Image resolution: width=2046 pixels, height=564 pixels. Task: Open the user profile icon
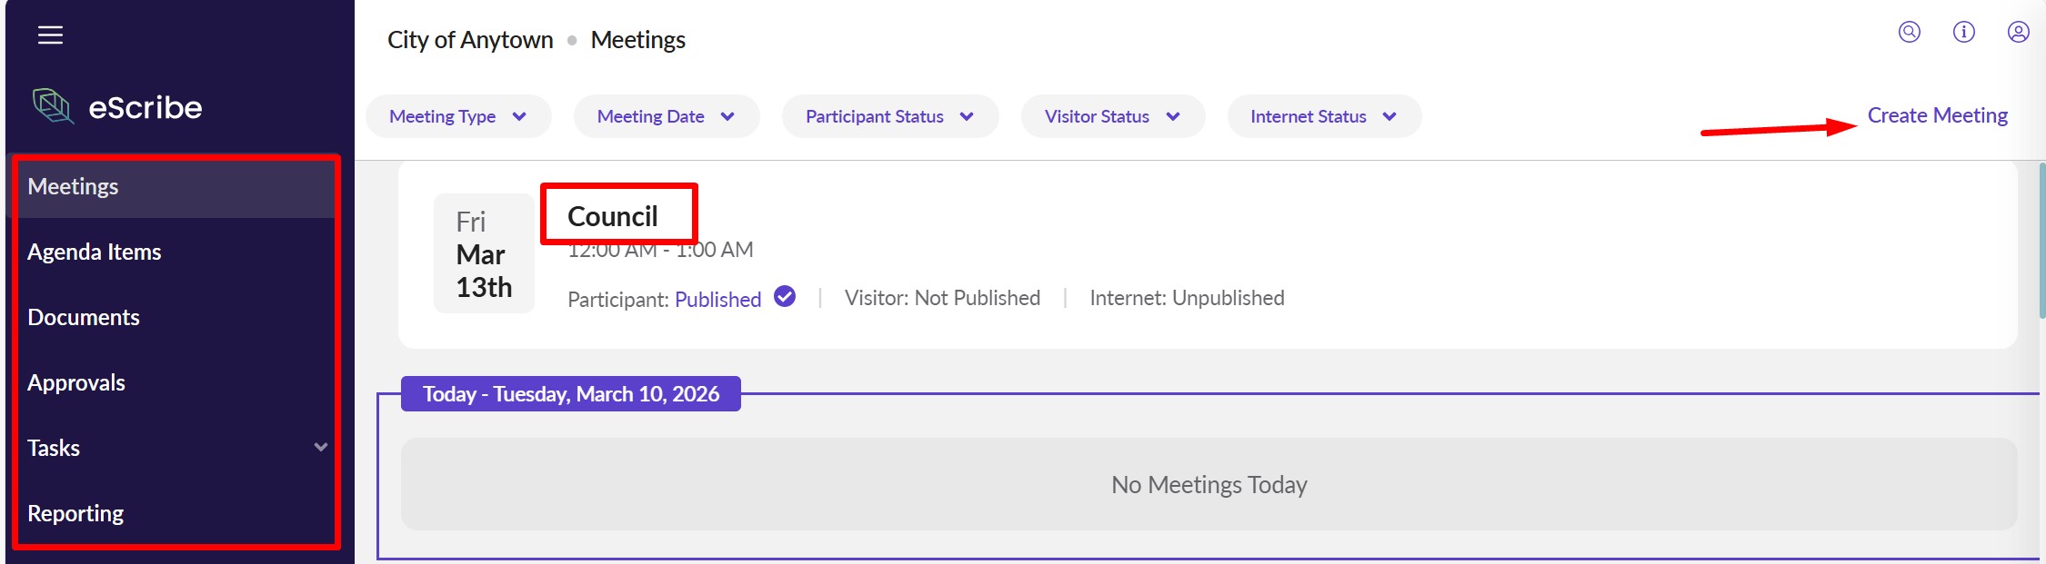pyautogui.click(x=2018, y=33)
